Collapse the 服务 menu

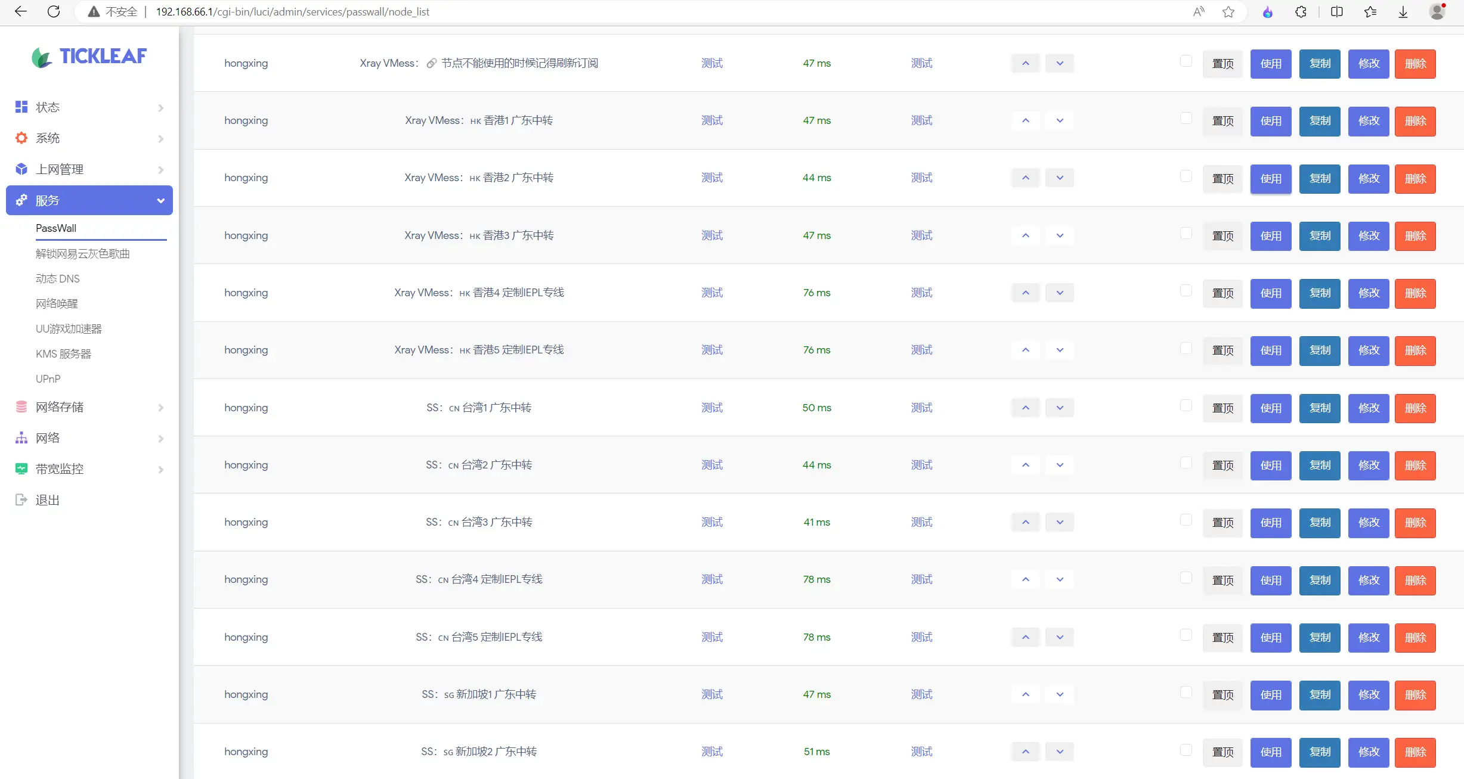click(89, 200)
